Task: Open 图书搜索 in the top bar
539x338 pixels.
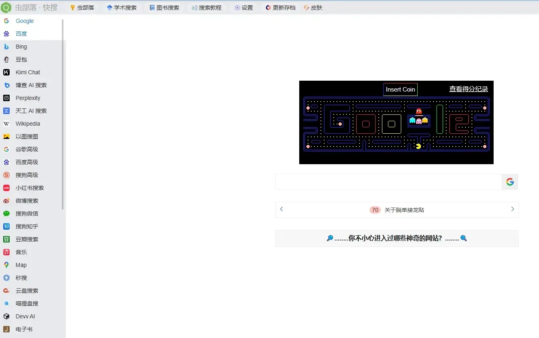Action: coord(164,8)
